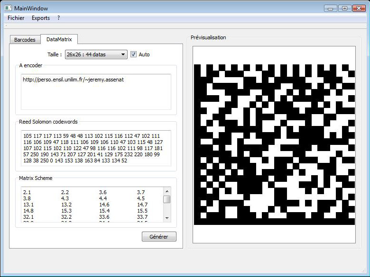Switch to the Barcodes tab

click(25, 40)
